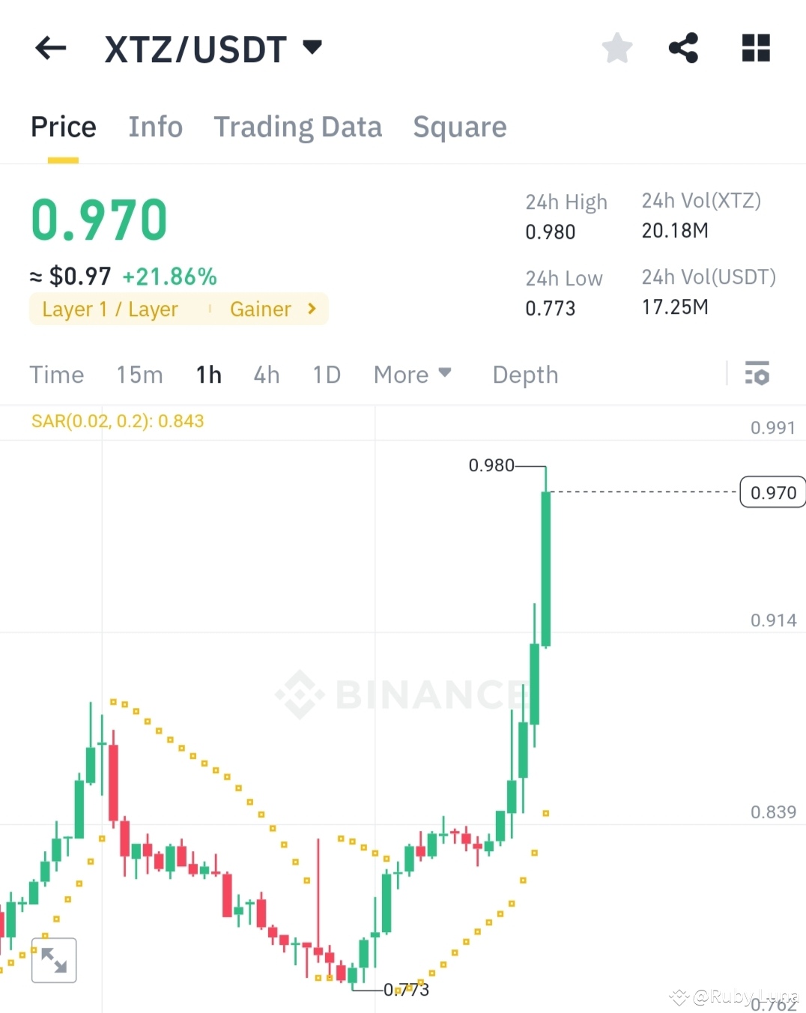Tap the back arrow to exit chart
806x1013 pixels.
49,47
